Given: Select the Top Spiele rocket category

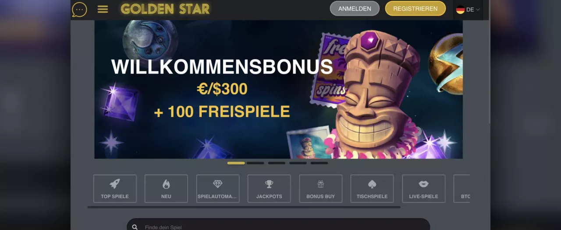Looking at the screenshot, I should [115, 188].
